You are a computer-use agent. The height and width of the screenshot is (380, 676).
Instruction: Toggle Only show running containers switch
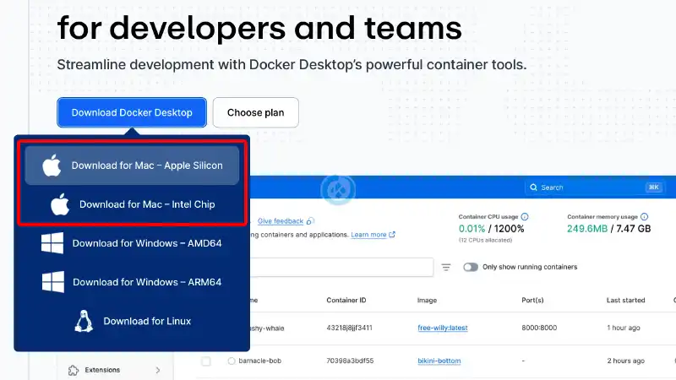(x=471, y=267)
